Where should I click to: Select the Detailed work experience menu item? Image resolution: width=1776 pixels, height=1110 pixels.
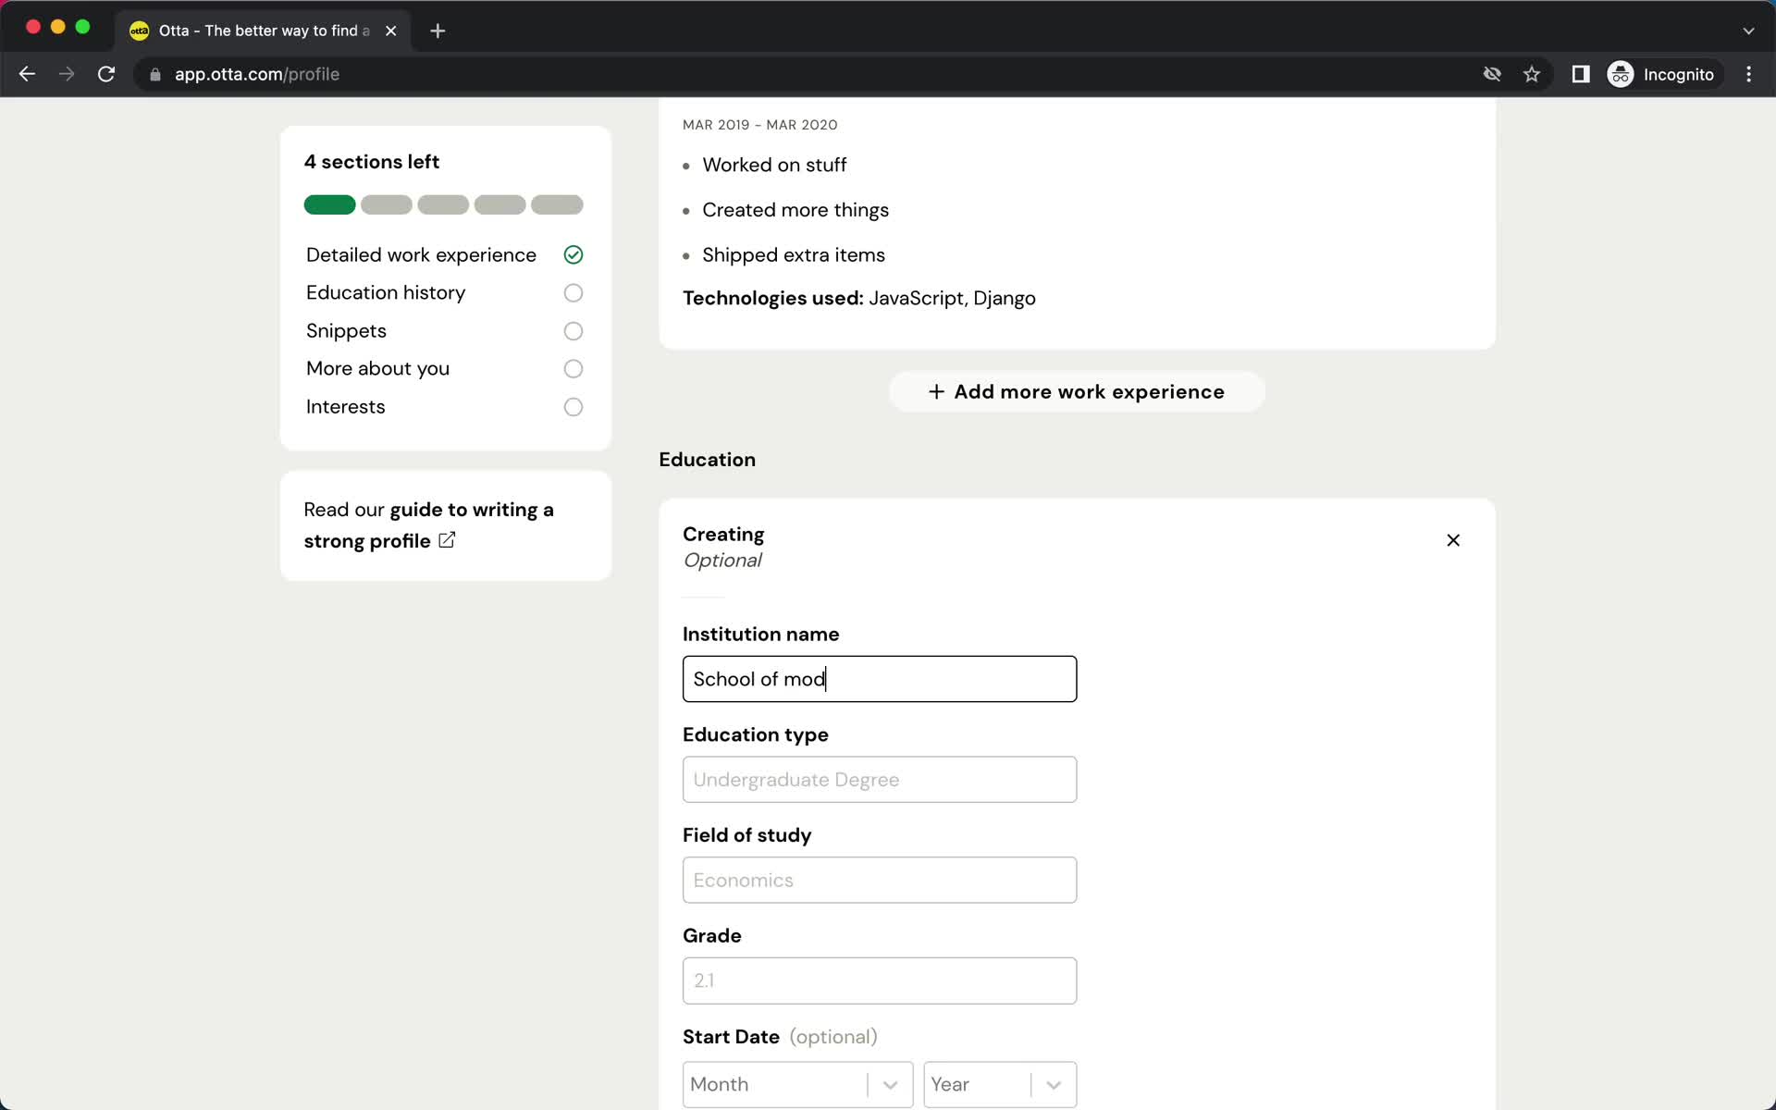[421, 254]
